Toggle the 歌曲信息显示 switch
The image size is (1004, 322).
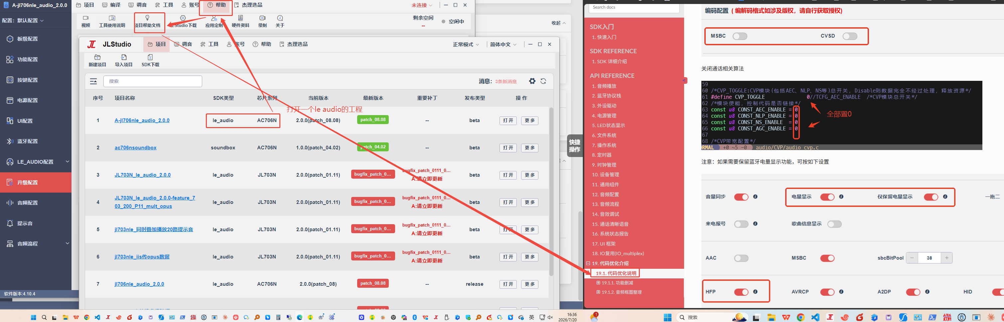click(834, 224)
